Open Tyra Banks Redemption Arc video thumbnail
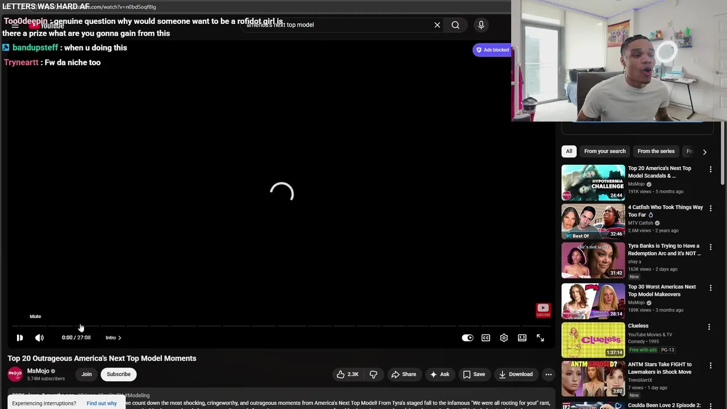 593,260
